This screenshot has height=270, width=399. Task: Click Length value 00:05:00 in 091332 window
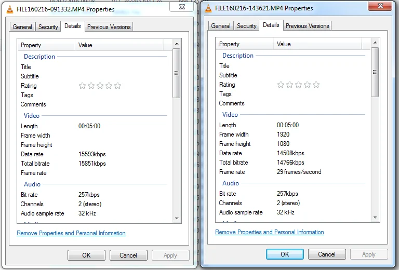[89, 126]
